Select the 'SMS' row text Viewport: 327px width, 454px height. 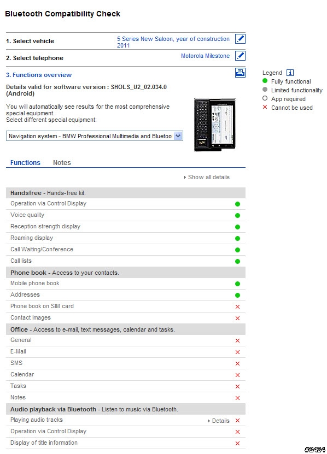[16, 363]
